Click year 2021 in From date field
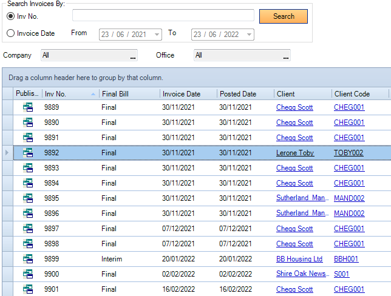Screen dimensions: 391x296 click(x=138, y=35)
